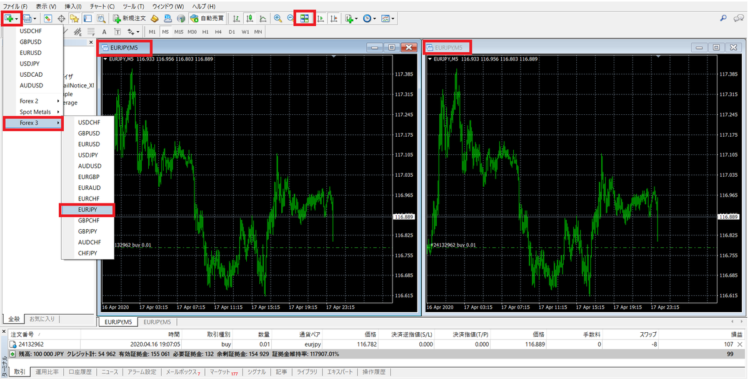750x379 pixels.
Task: Close the Terminal panel with its X
Action: click(x=3, y=332)
